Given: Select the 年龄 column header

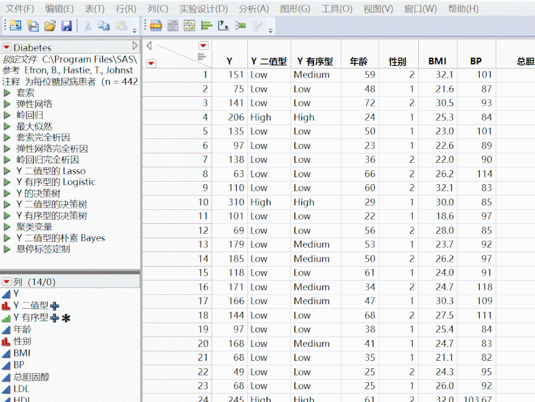Looking at the screenshot, I should (x=359, y=62).
